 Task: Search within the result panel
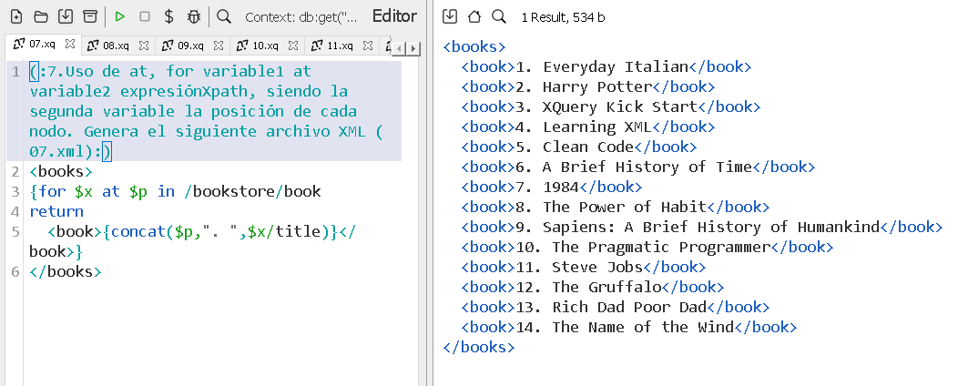pos(498,16)
